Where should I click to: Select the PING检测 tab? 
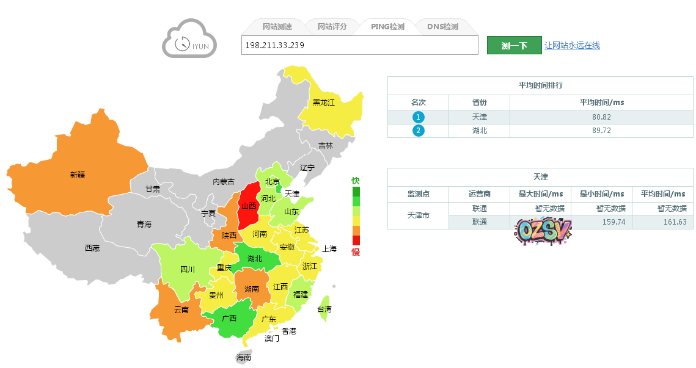[387, 27]
